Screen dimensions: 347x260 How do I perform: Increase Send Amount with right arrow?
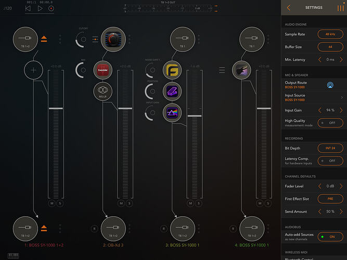(x=341, y=212)
